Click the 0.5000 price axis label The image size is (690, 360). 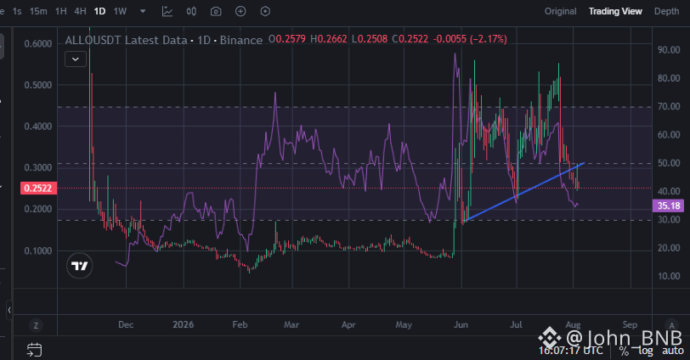38,85
